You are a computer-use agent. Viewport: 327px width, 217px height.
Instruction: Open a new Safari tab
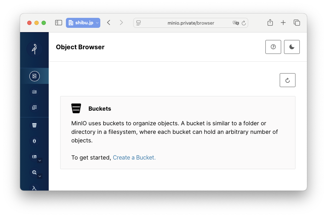click(283, 22)
